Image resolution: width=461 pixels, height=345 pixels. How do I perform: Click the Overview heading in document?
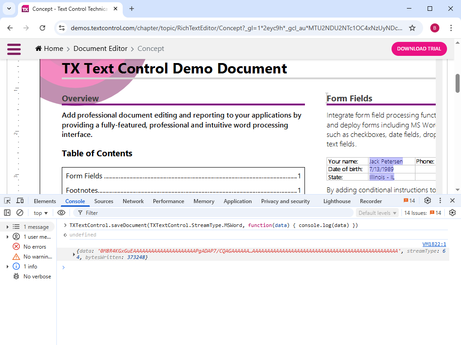[x=80, y=98]
